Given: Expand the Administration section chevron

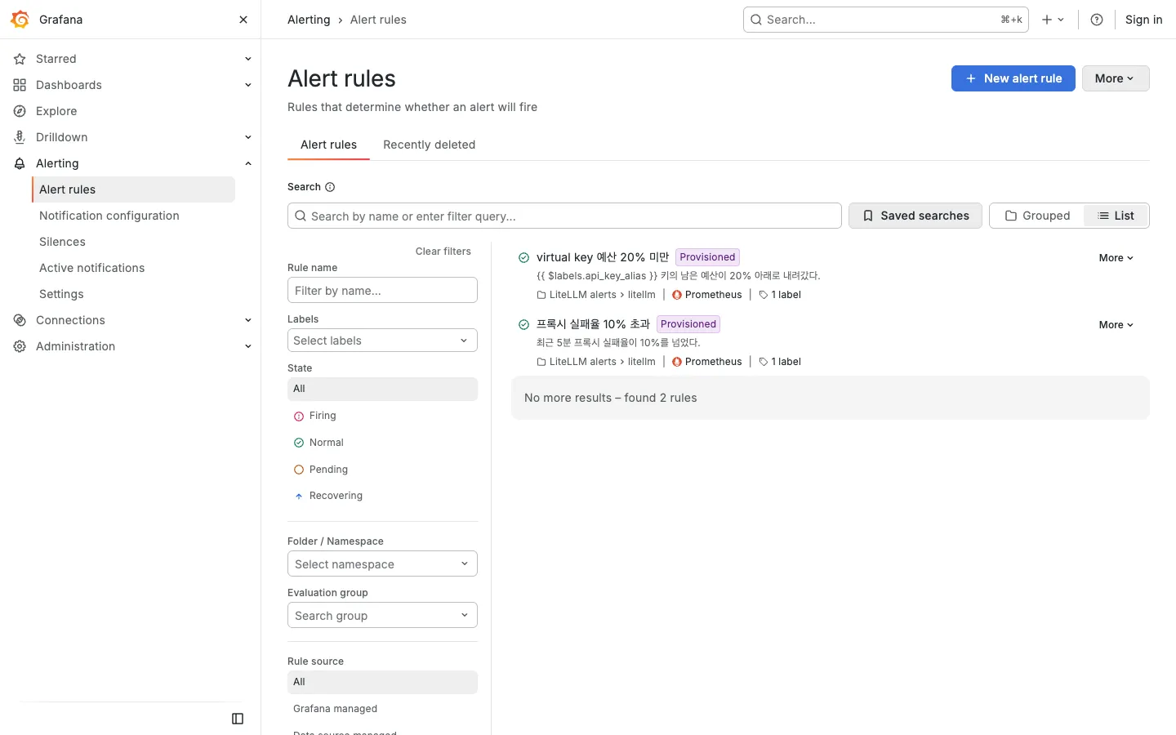Looking at the screenshot, I should point(248,346).
